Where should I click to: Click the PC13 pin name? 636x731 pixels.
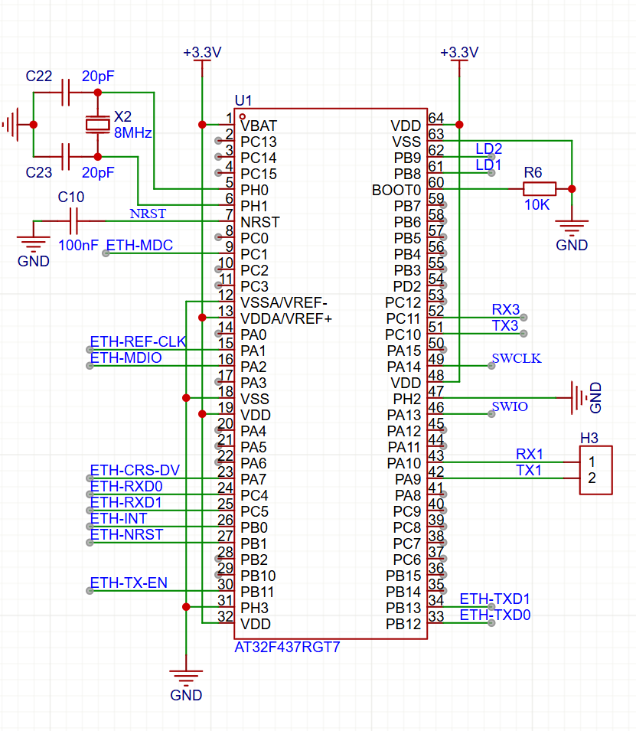click(259, 142)
